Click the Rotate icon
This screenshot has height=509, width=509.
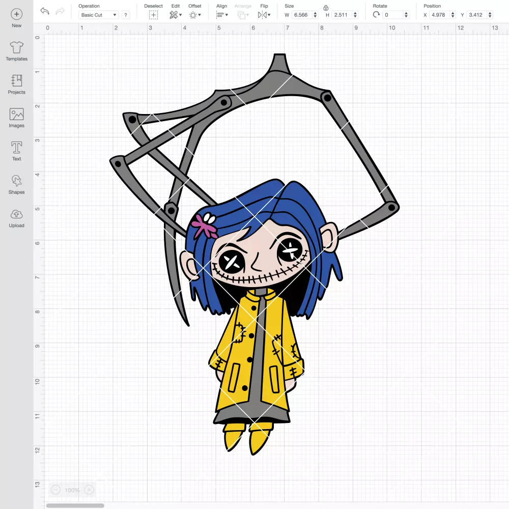pyautogui.click(x=376, y=15)
